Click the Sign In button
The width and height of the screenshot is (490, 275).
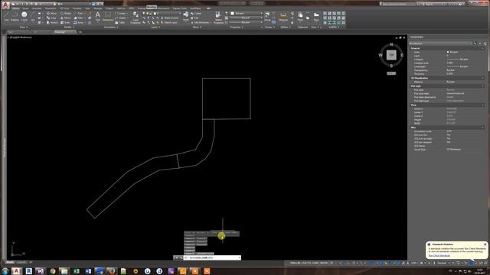(429, 4)
